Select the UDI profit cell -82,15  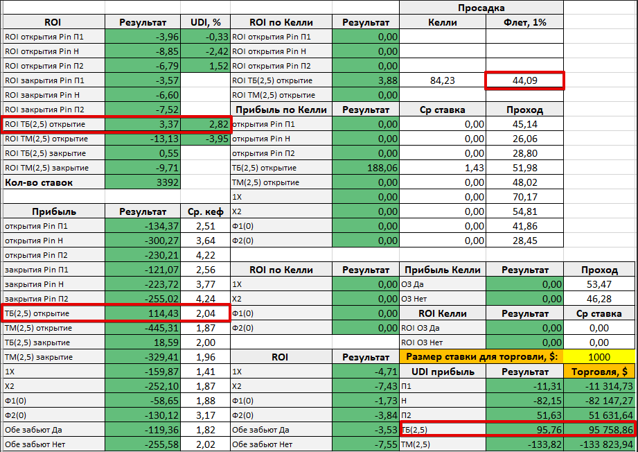524,401
